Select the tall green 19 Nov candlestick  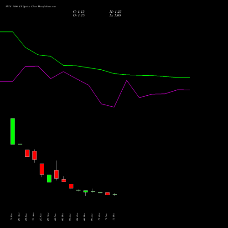tap(13, 131)
